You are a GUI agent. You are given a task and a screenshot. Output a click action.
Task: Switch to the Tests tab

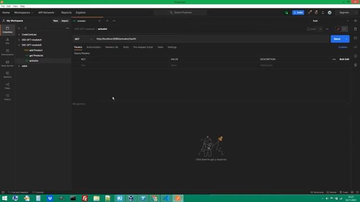coord(160,47)
